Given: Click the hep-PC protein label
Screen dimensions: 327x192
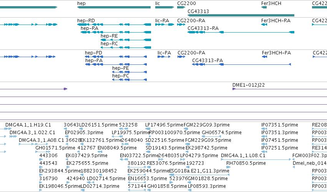Looking at the screenshot, I should click(x=121, y=76).
